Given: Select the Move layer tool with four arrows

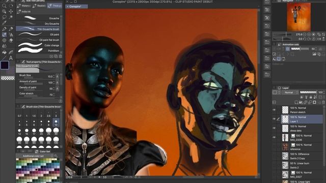Looking at the screenshot, I should click(11, 12).
